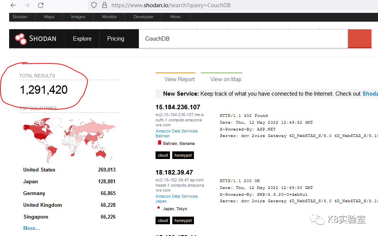
Task: Submit search with red search button
Action: [x=359, y=39]
